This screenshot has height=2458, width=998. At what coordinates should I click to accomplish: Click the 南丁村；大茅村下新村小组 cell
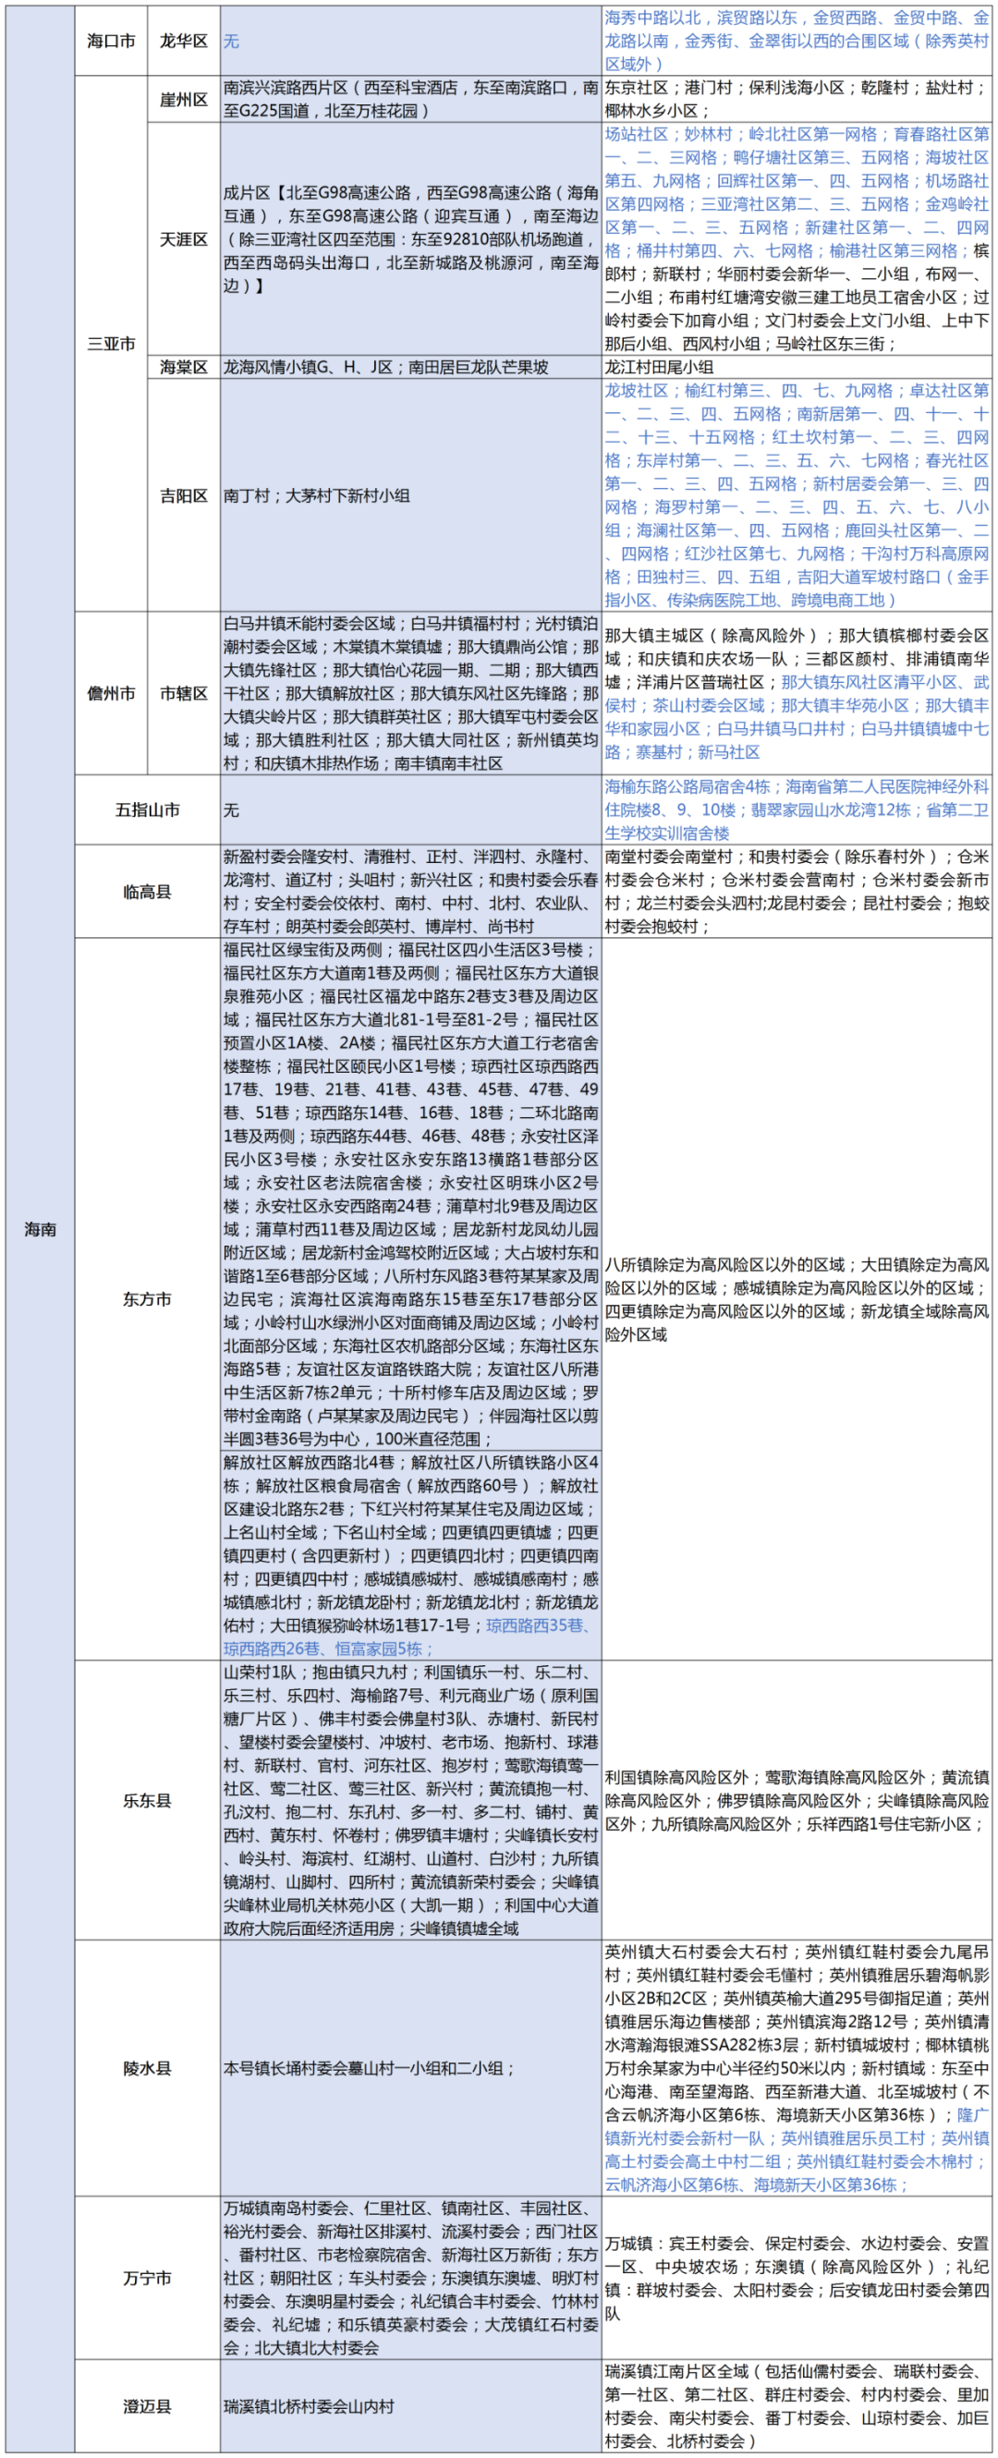click(x=411, y=495)
